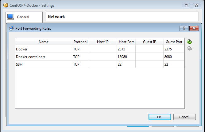Click guest port 8080 cell
This screenshot has height=132, width=205.
click(x=174, y=57)
